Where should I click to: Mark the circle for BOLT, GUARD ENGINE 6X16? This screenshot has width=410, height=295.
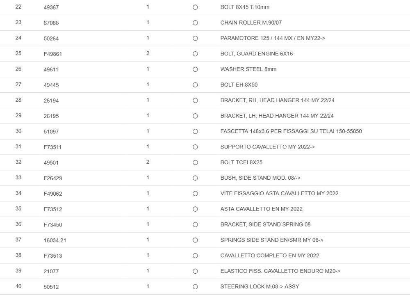point(195,54)
